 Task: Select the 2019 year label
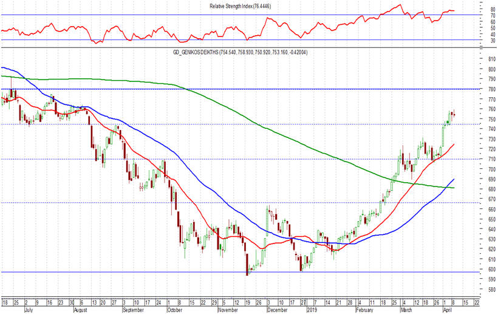click(x=312, y=310)
